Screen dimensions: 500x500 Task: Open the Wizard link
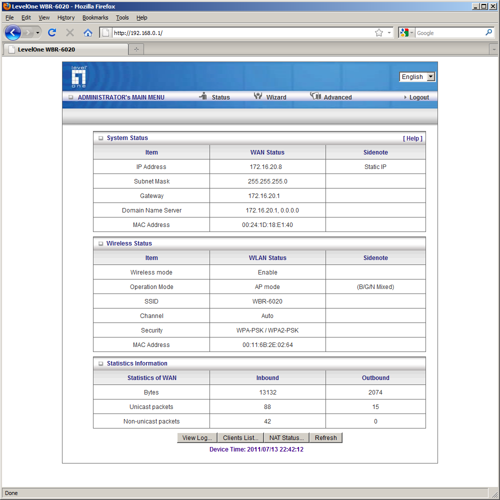[276, 97]
